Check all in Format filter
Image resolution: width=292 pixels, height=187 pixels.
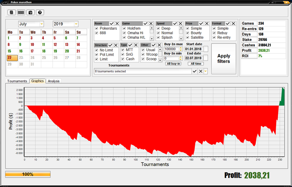coord(228,23)
